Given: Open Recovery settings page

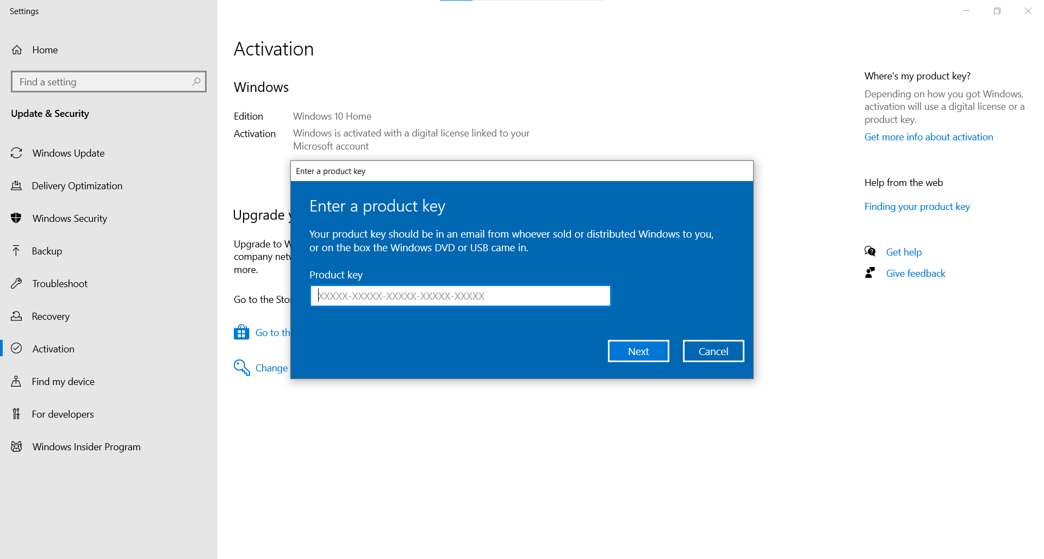Looking at the screenshot, I should click(109, 316).
